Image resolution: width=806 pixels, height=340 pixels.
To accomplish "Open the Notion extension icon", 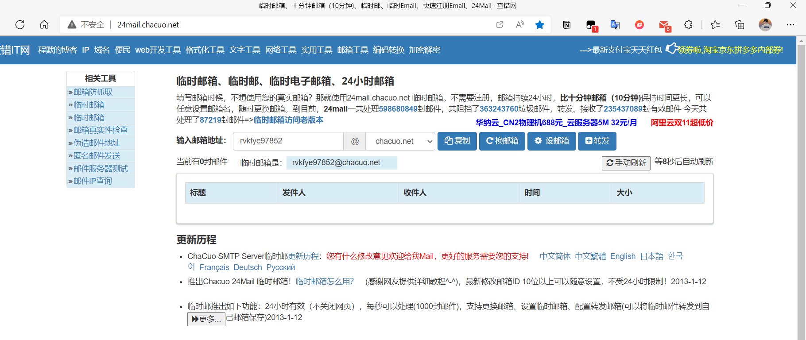I will point(566,25).
